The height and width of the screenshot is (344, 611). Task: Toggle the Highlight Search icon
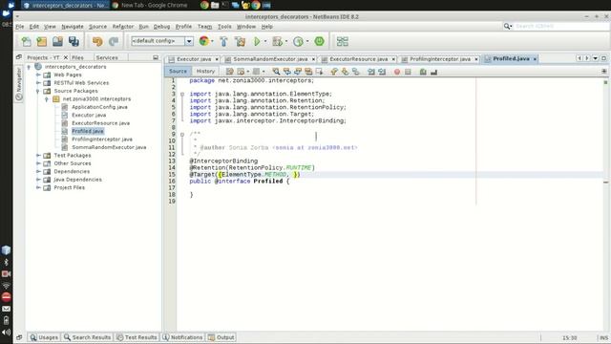pos(308,72)
